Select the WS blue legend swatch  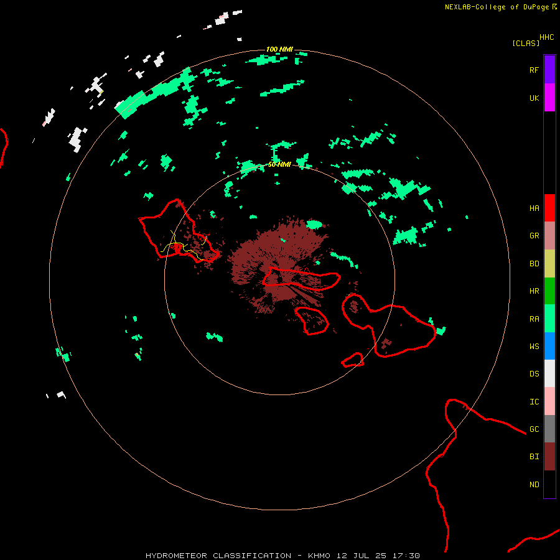tap(549, 346)
